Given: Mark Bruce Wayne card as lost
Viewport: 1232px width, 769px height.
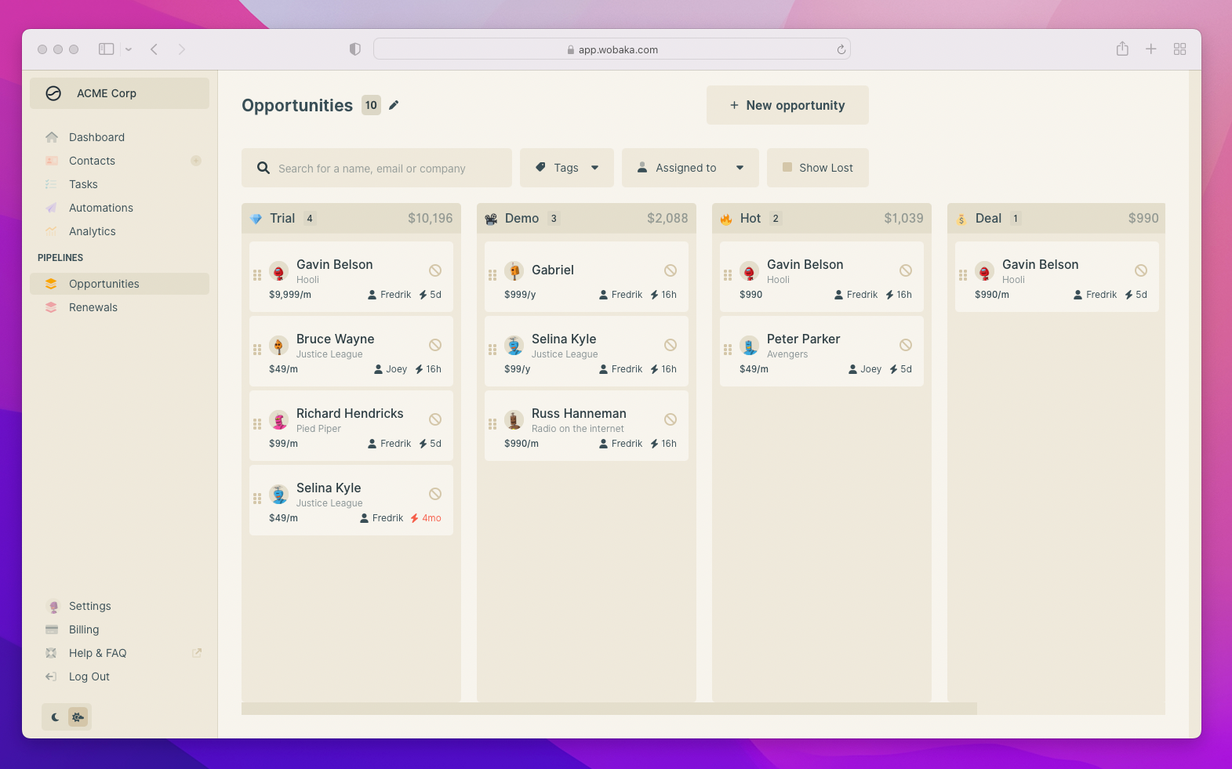Looking at the screenshot, I should coord(435,345).
